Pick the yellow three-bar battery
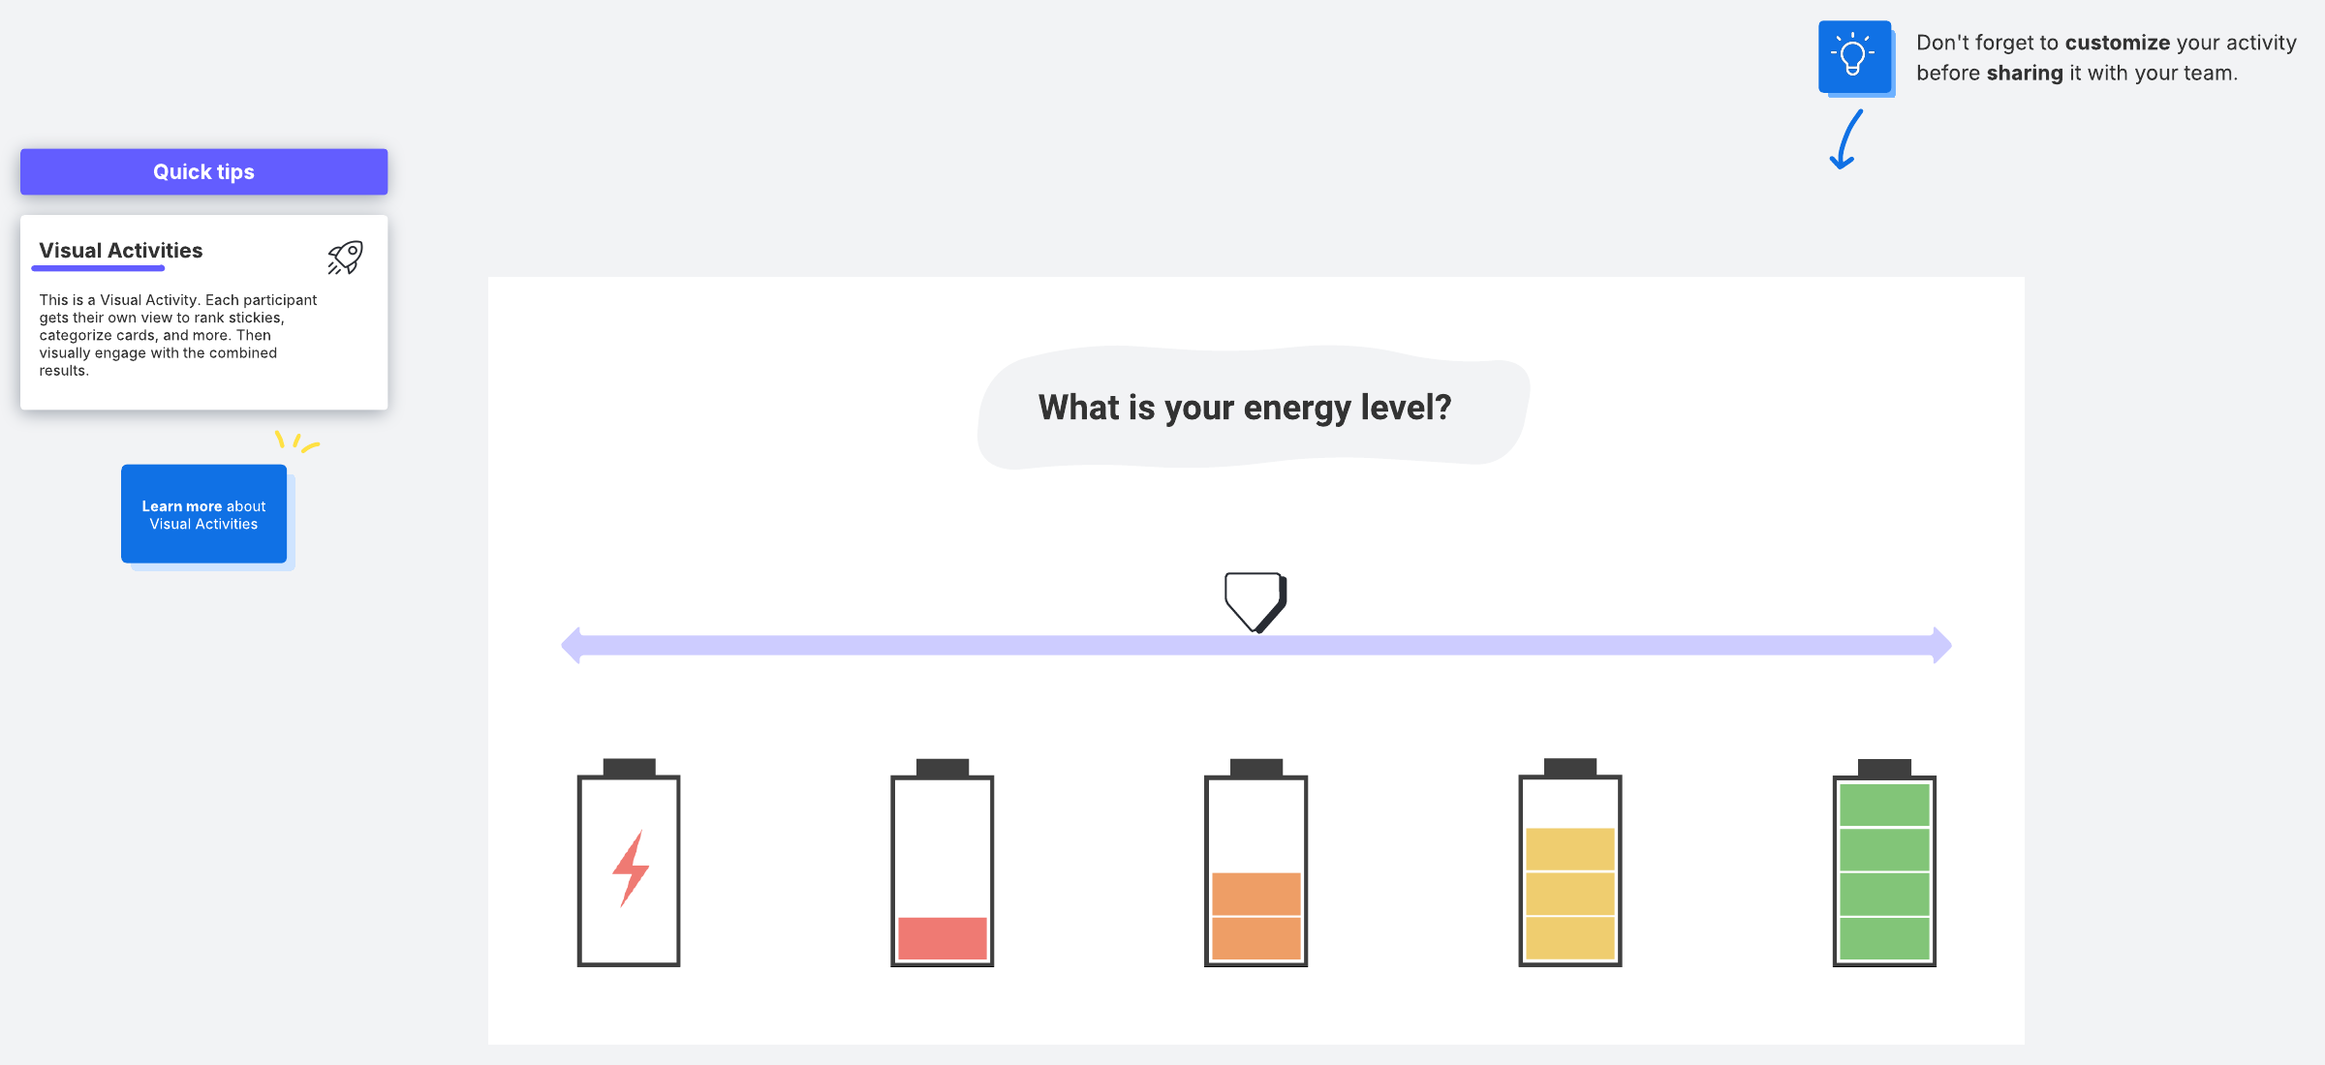 1570,864
